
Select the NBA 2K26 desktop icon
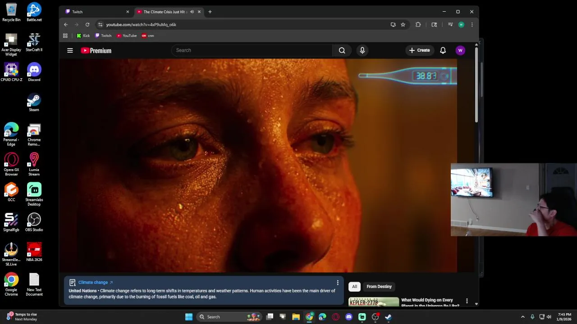point(34,252)
